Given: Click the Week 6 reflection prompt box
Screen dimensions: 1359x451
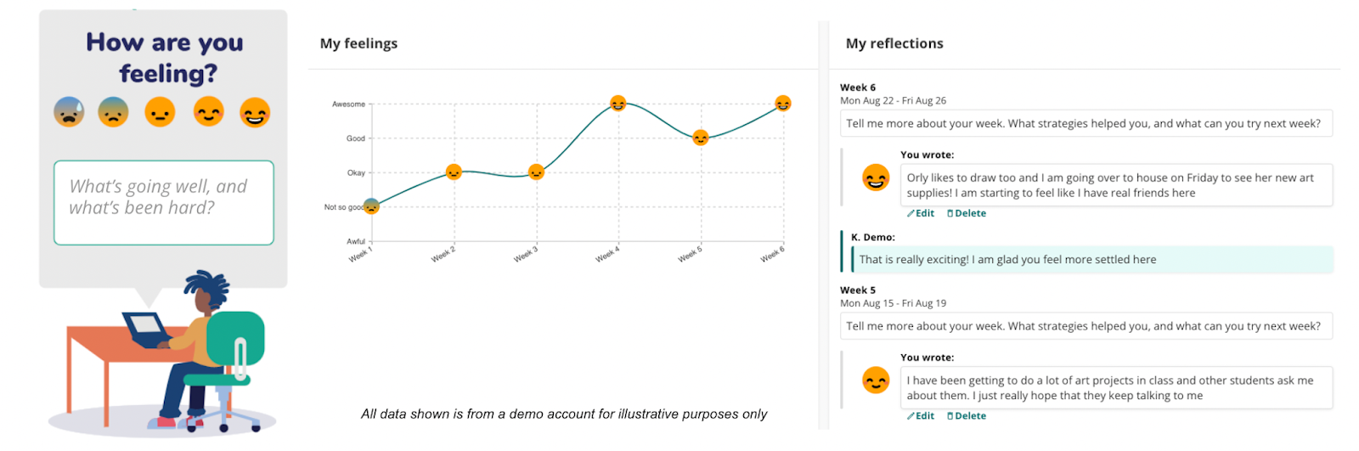Looking at the screenshot, I should coord(1086,124).
